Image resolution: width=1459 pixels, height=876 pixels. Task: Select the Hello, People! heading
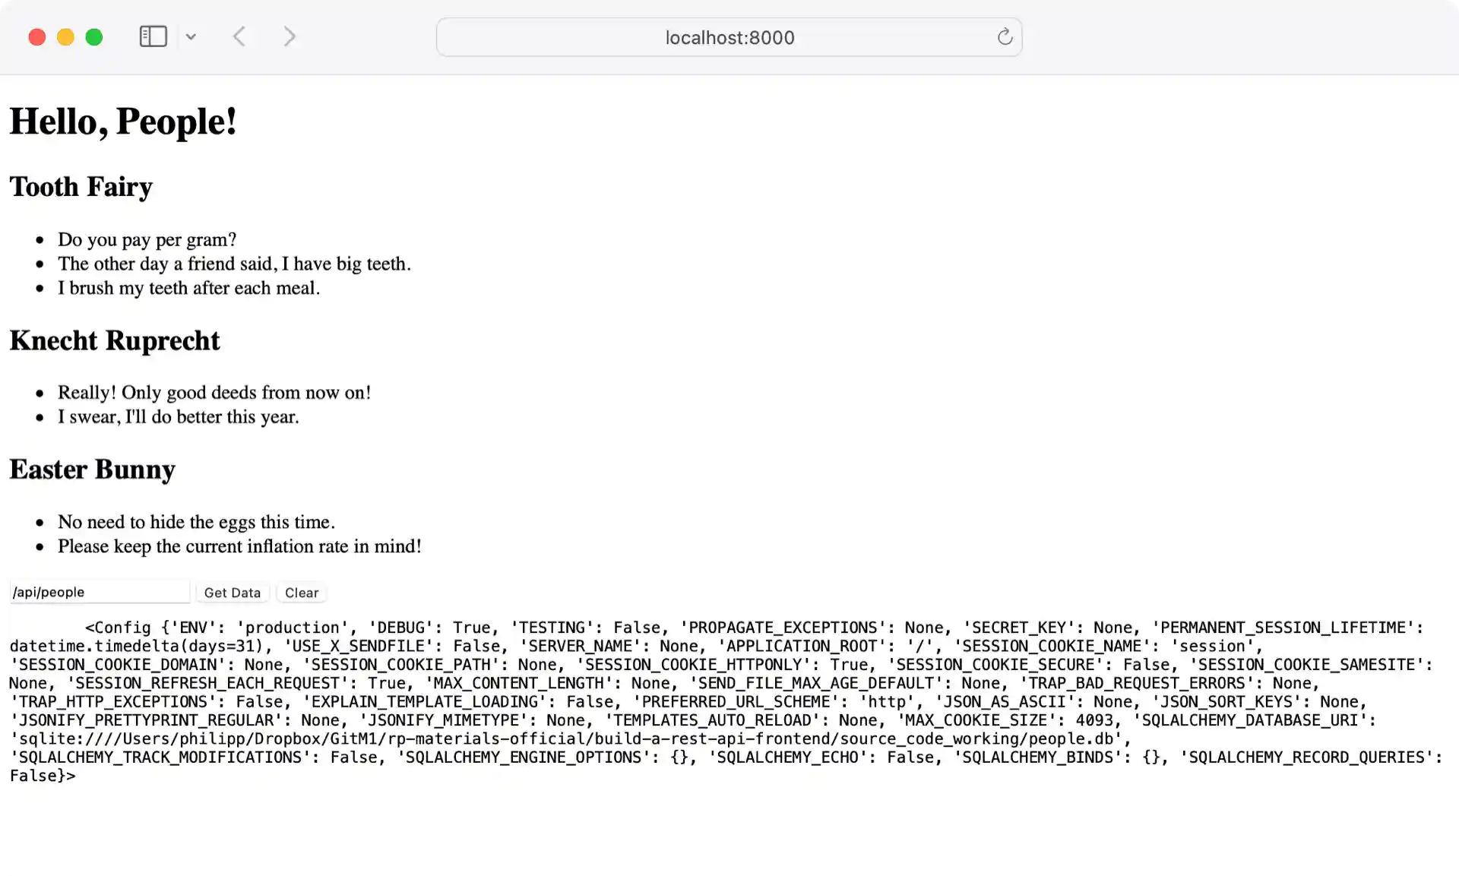click(122, 120)
